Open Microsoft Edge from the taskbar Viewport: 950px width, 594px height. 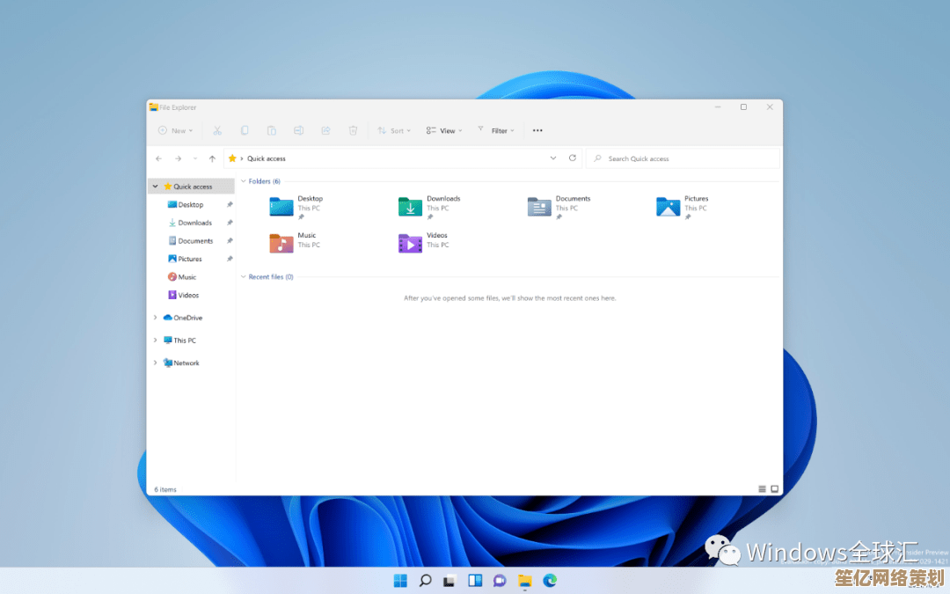point(550,580)
